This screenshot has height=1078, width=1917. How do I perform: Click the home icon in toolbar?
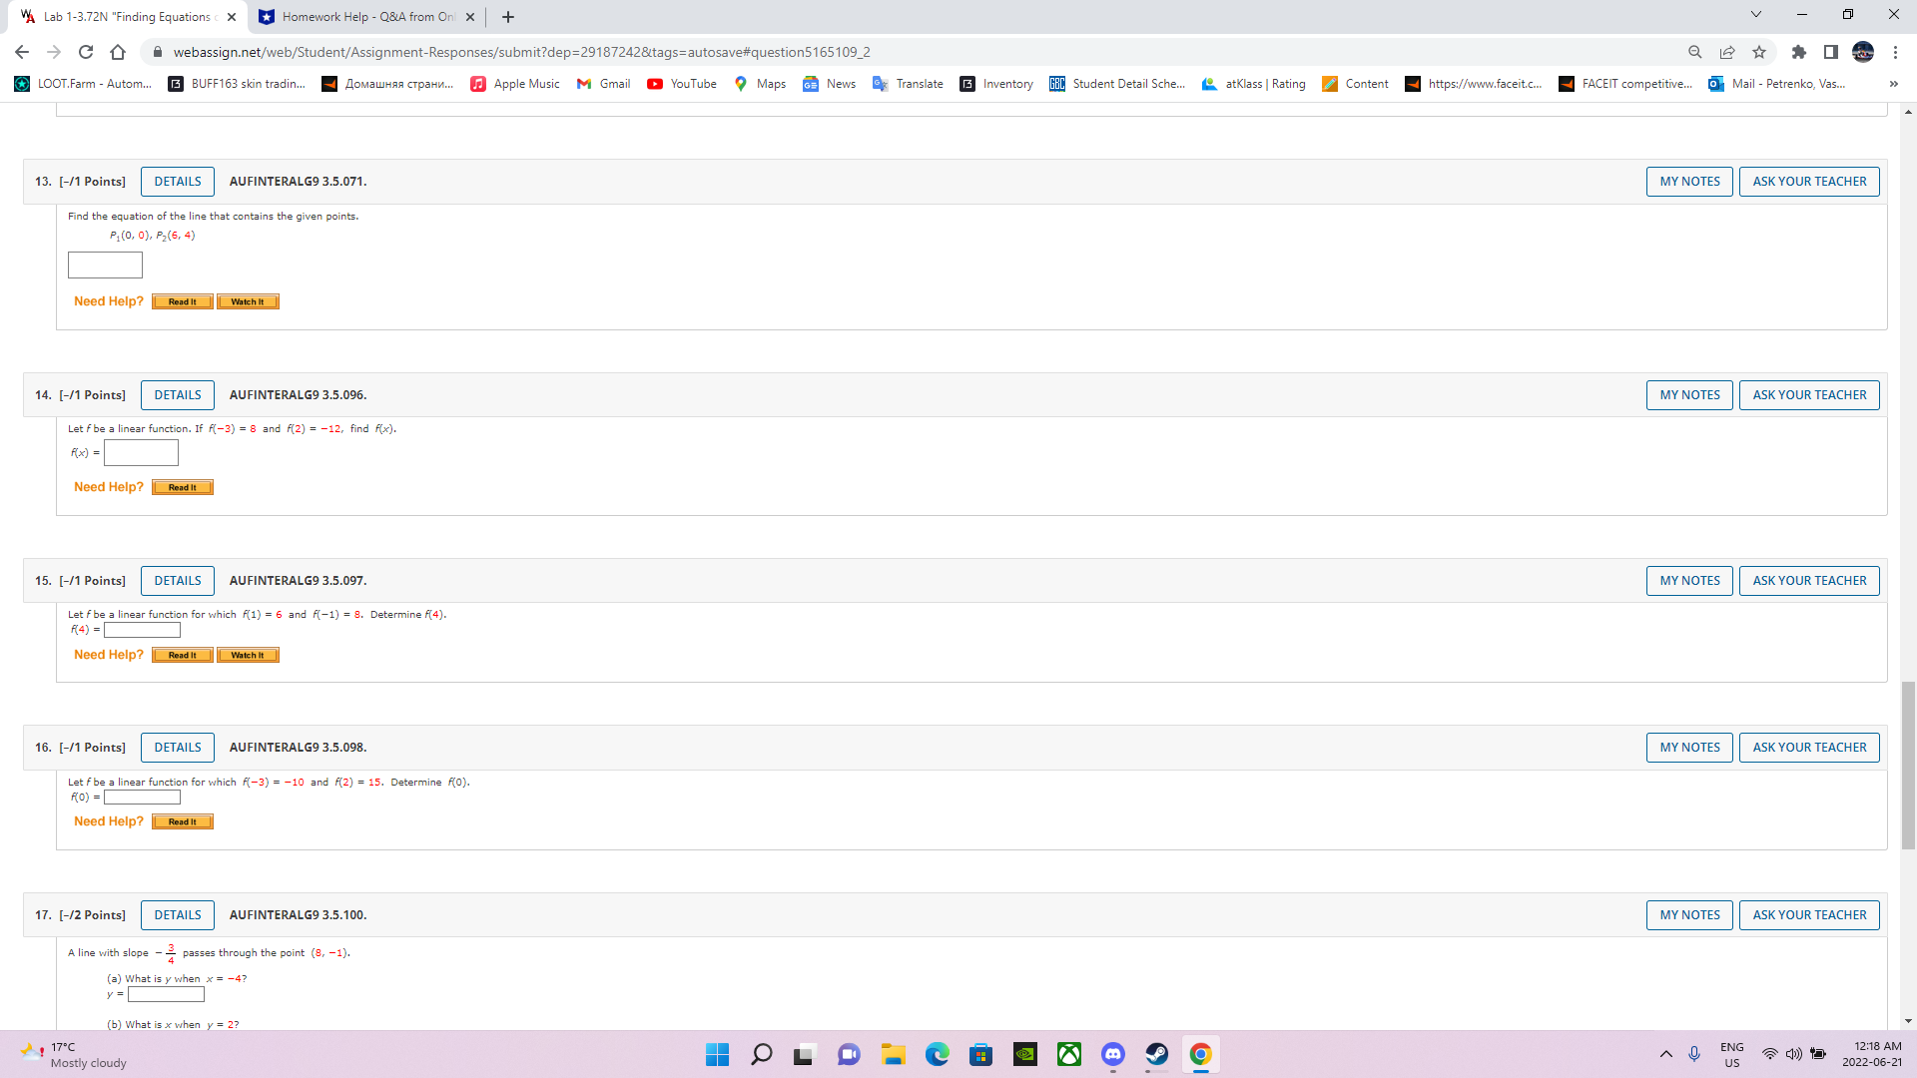tap(118, 52)
